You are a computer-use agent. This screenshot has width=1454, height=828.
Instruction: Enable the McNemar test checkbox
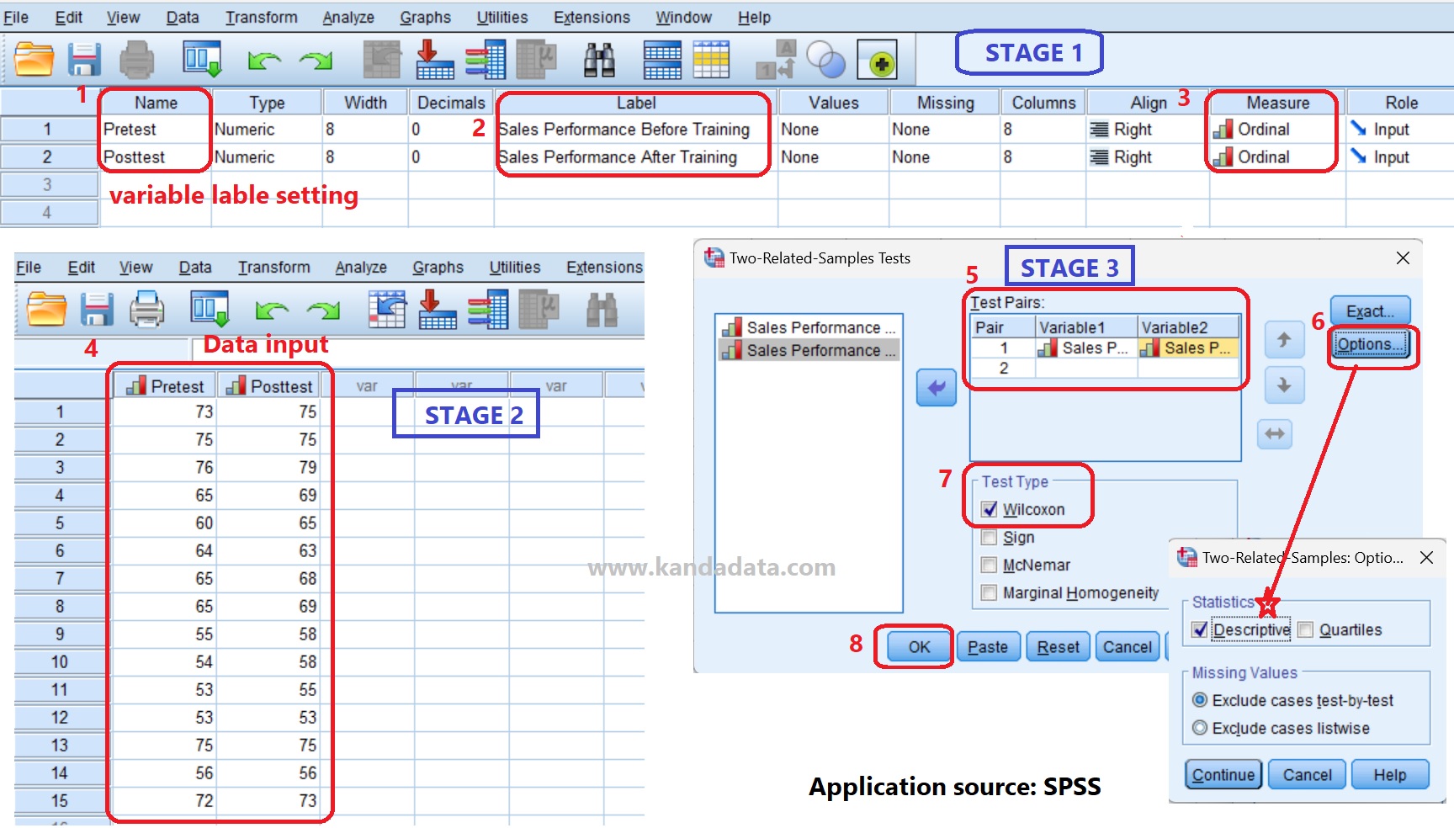(x=990, y=565)
